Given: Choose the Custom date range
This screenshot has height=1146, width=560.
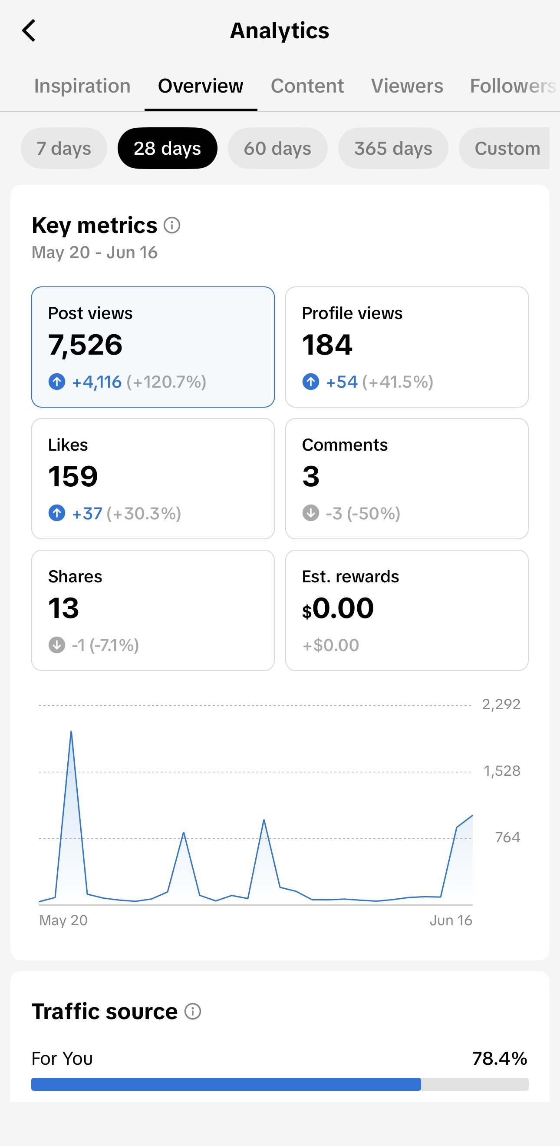Looking at the screenshot, I should (x=504, y=148).
